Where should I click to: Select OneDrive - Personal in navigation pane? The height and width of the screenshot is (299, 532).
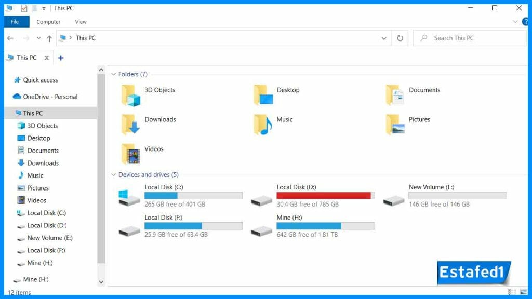pyautogui.click(x=50, y=97)
